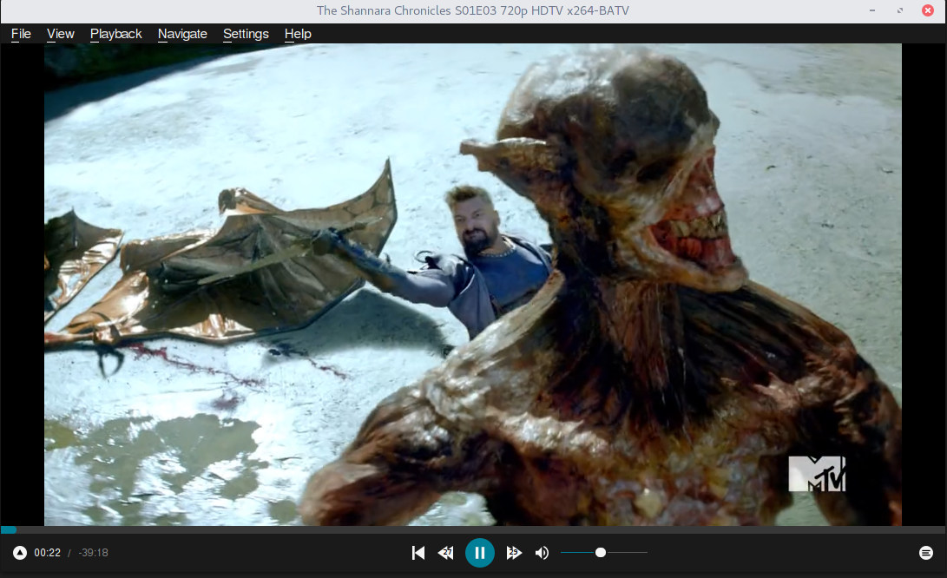Maximize the media player window
The image size is (947, 578).
coord(900,10)
